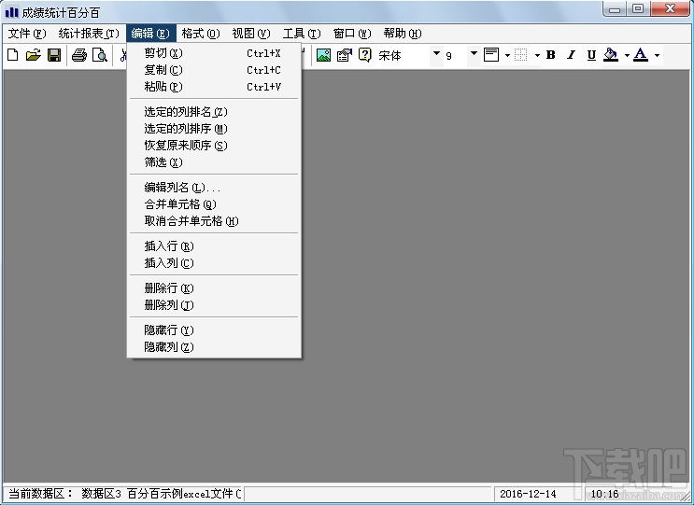Click the Save floppy disk icon

pos(54,55)
